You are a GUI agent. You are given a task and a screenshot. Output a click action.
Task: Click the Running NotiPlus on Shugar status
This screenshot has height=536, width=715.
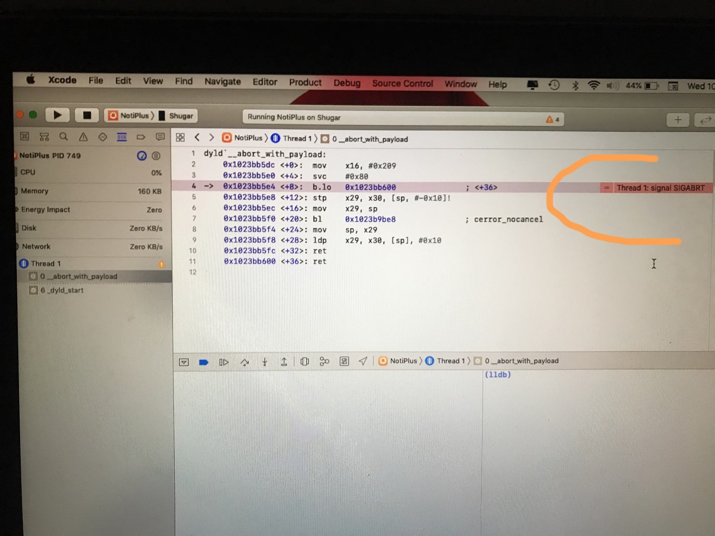pos(294,117)
